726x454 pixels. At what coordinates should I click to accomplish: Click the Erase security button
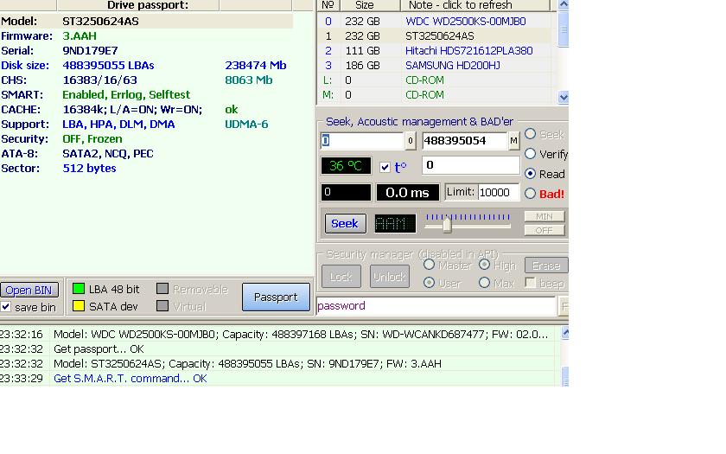[546, 265]
